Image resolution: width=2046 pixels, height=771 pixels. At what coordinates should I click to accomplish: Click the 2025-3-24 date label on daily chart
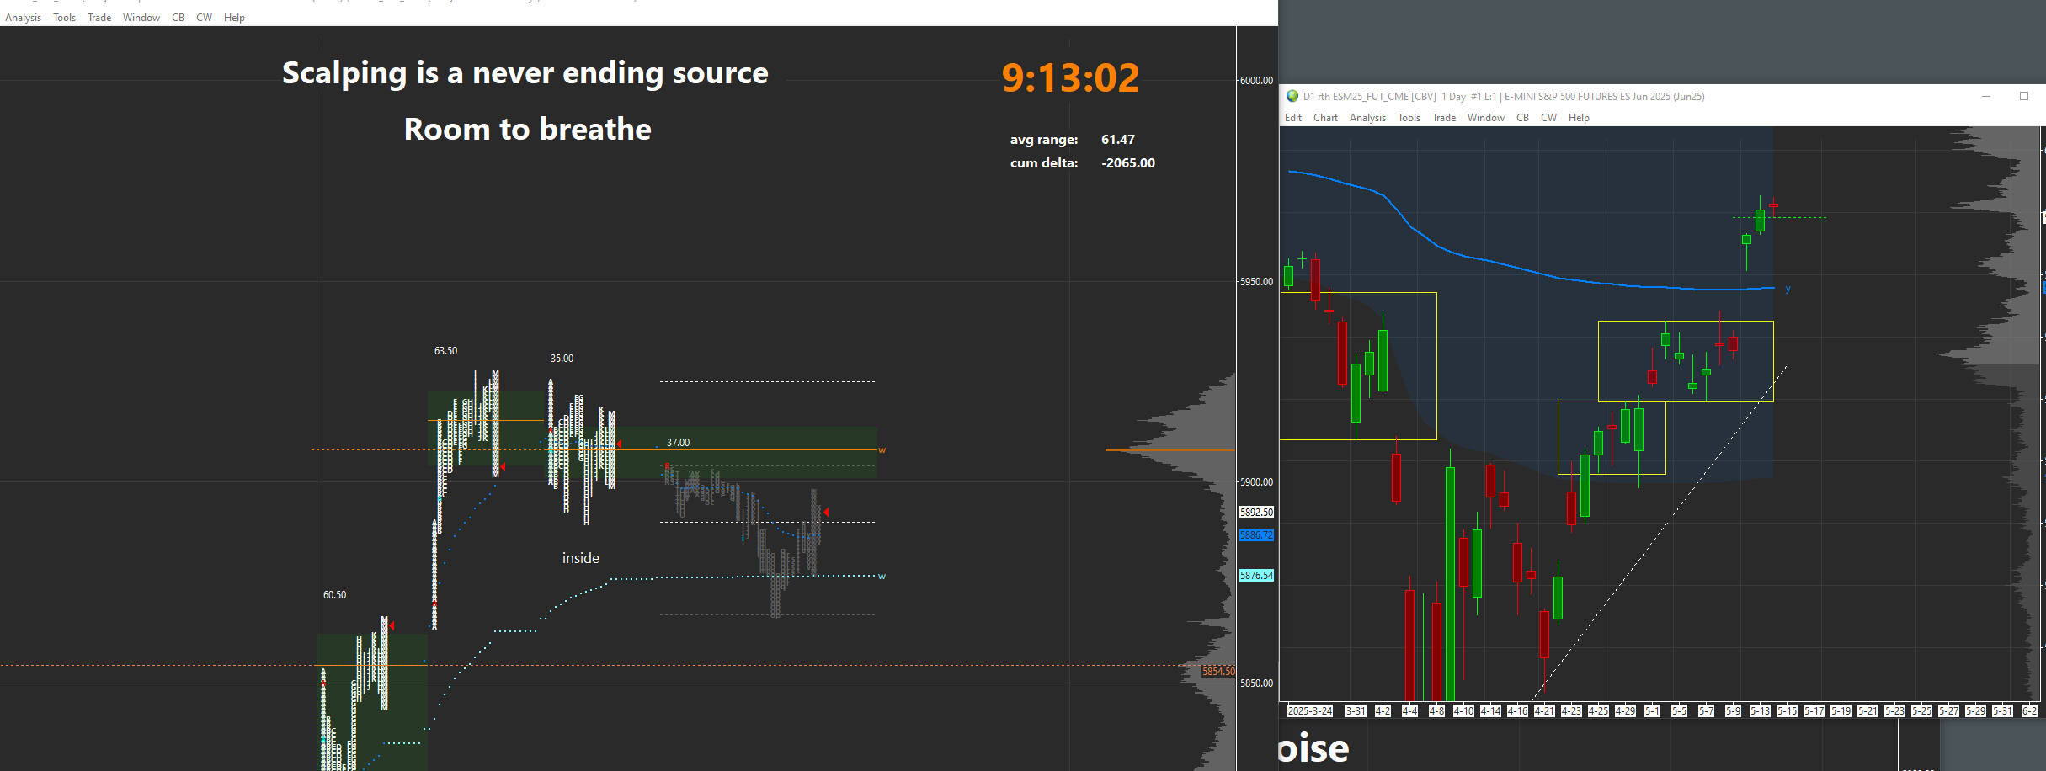(1310, 711)
